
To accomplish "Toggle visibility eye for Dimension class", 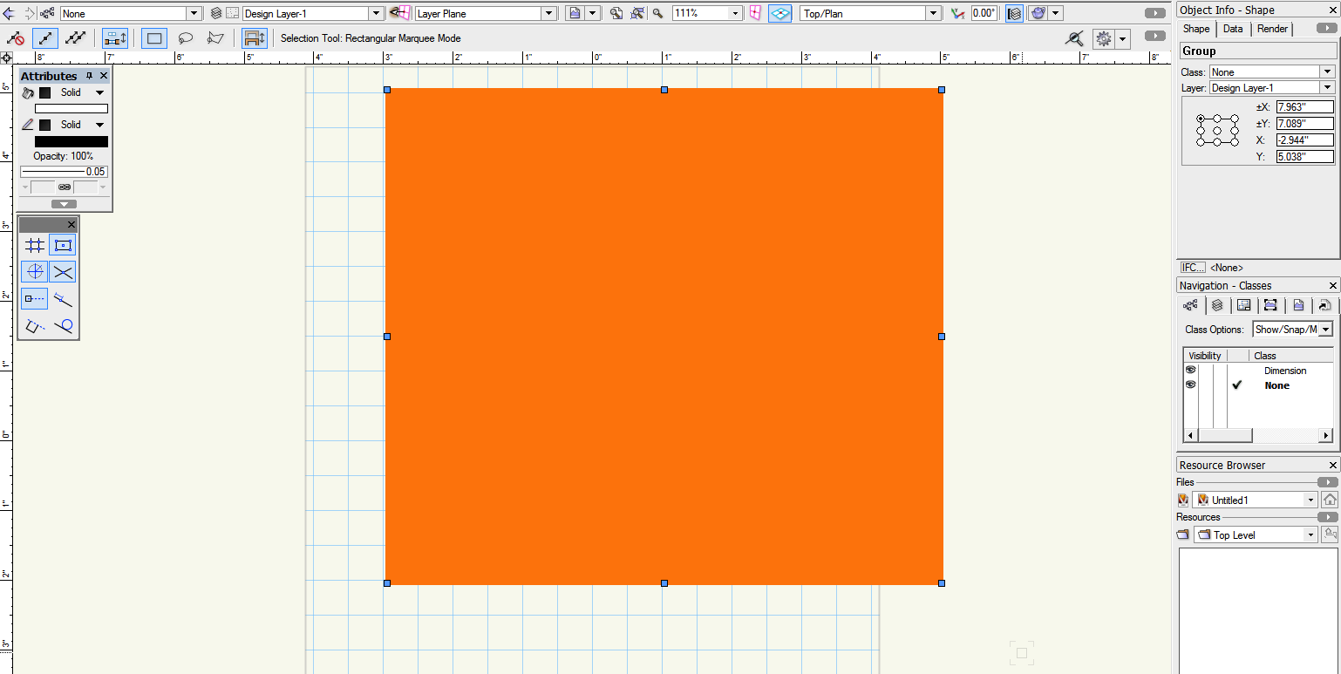I will click(1191, 371).
